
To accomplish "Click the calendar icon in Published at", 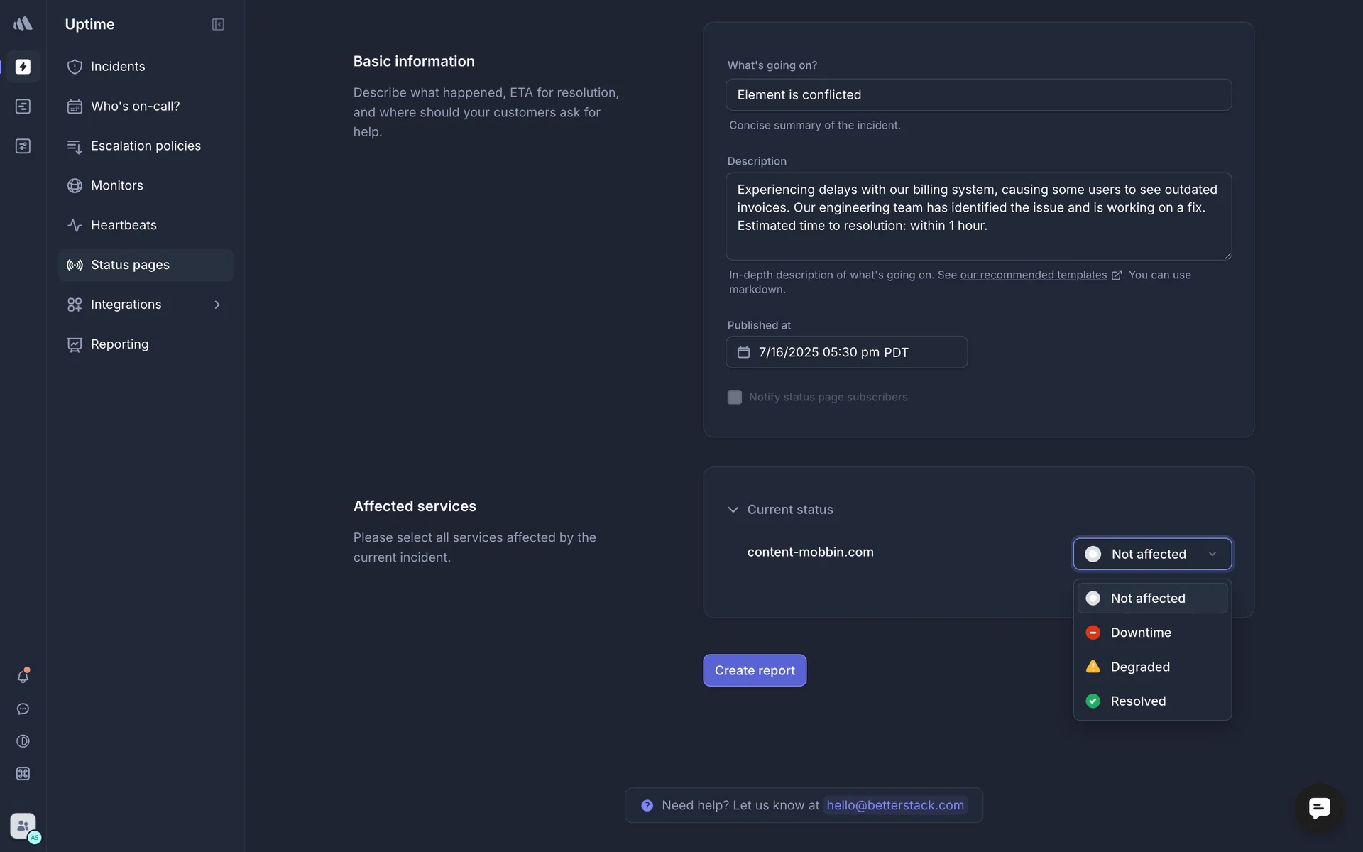I will click(743, 352).
